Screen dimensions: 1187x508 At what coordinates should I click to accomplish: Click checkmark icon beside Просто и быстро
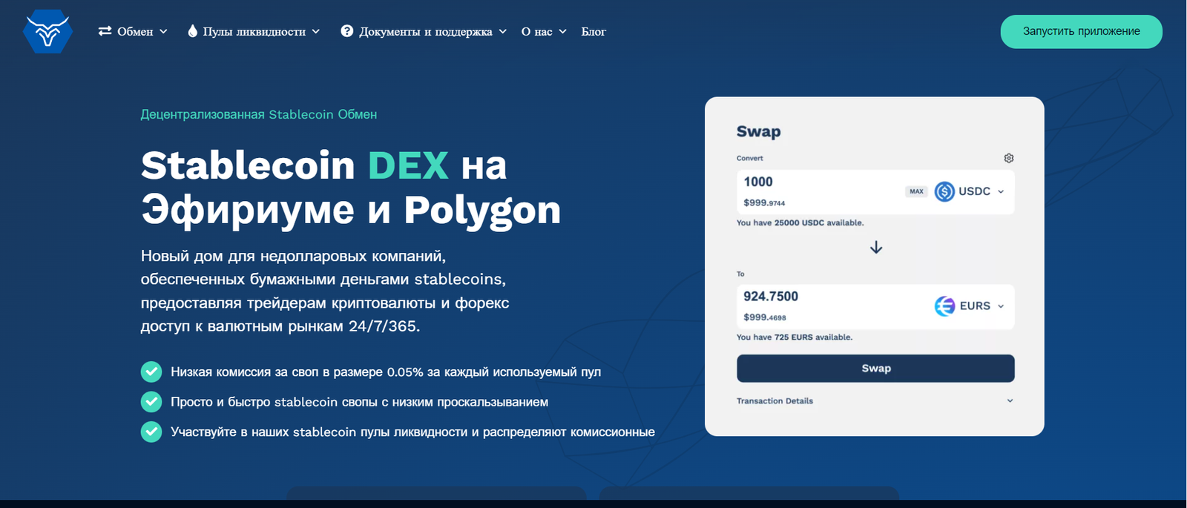click(151, 402)
